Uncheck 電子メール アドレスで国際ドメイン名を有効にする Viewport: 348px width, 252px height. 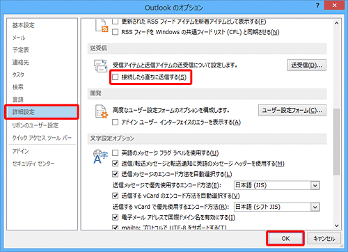click(x=116, y=217)
